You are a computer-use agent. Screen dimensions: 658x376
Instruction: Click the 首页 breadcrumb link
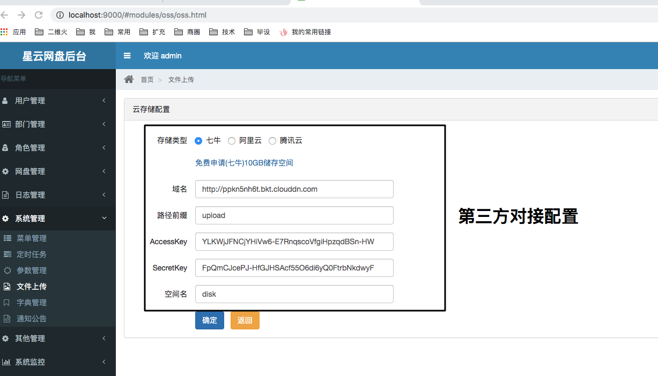point(147,79)
